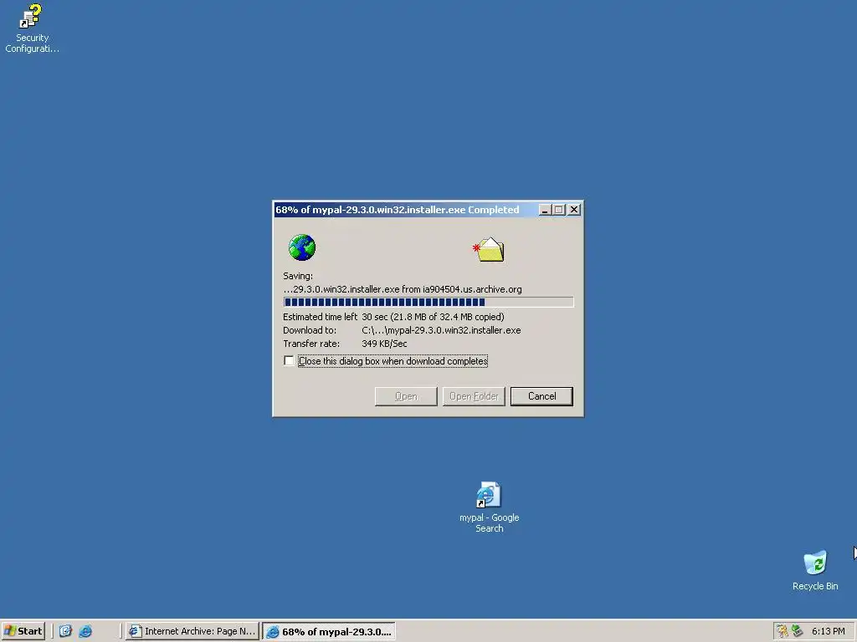Click the folder icon in download dialog
The width and height of the screenshot is (857, 642).
tap(489, 249)
